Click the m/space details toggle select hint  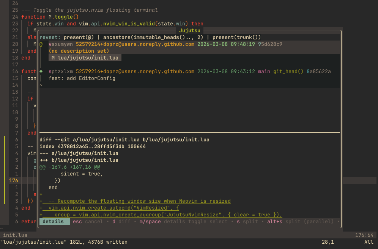coord(183,222)
